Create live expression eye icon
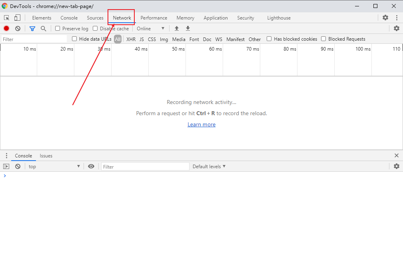This screenshot has height=273, width=403. (x=91, y=167)
